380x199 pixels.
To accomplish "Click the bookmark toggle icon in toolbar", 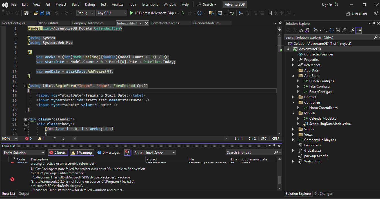I will (x=270, y=13).
